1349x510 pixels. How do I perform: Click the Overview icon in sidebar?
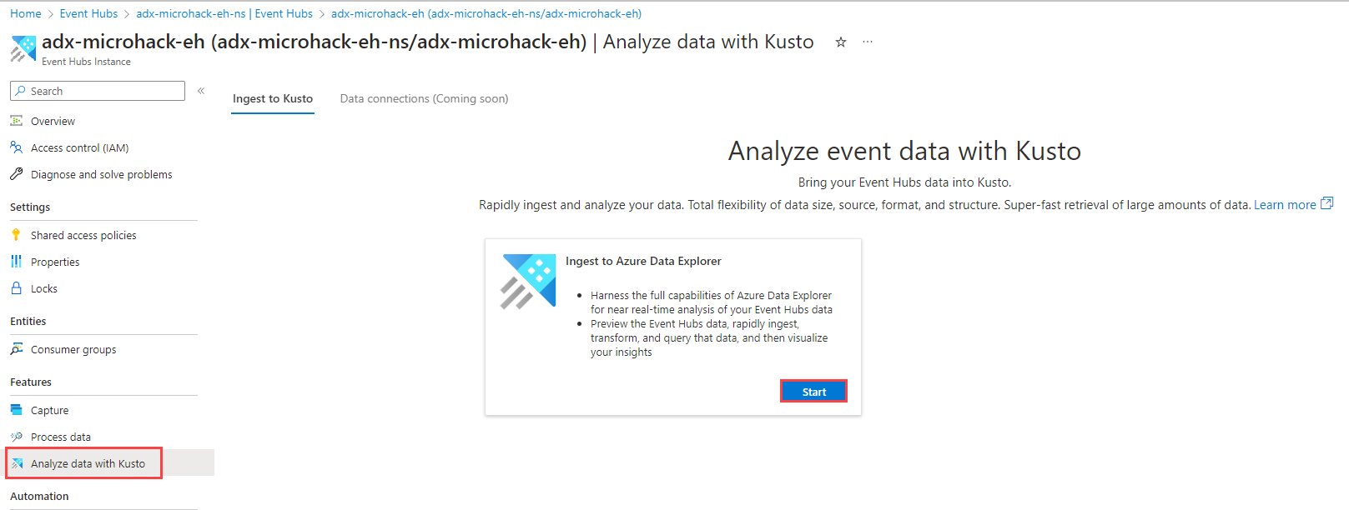[x=16, y=121]
